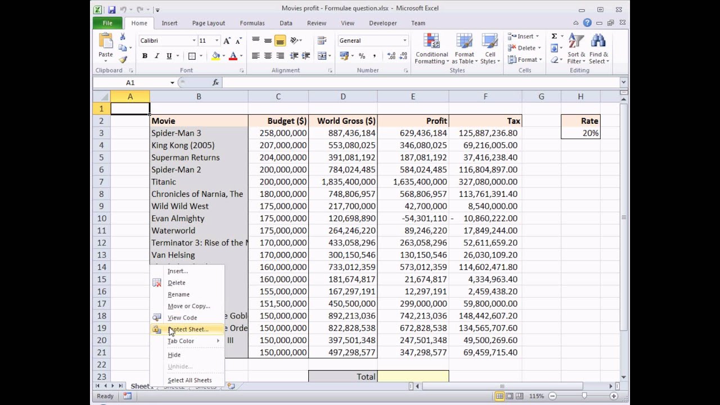Click the Paste icon
The width and height of the screenshot is (720, 405).
tap(105, 41)
